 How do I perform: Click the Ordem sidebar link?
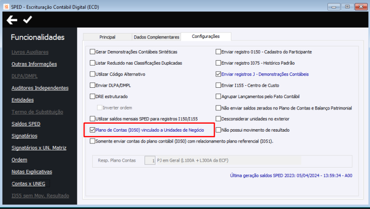pos(19,160)
